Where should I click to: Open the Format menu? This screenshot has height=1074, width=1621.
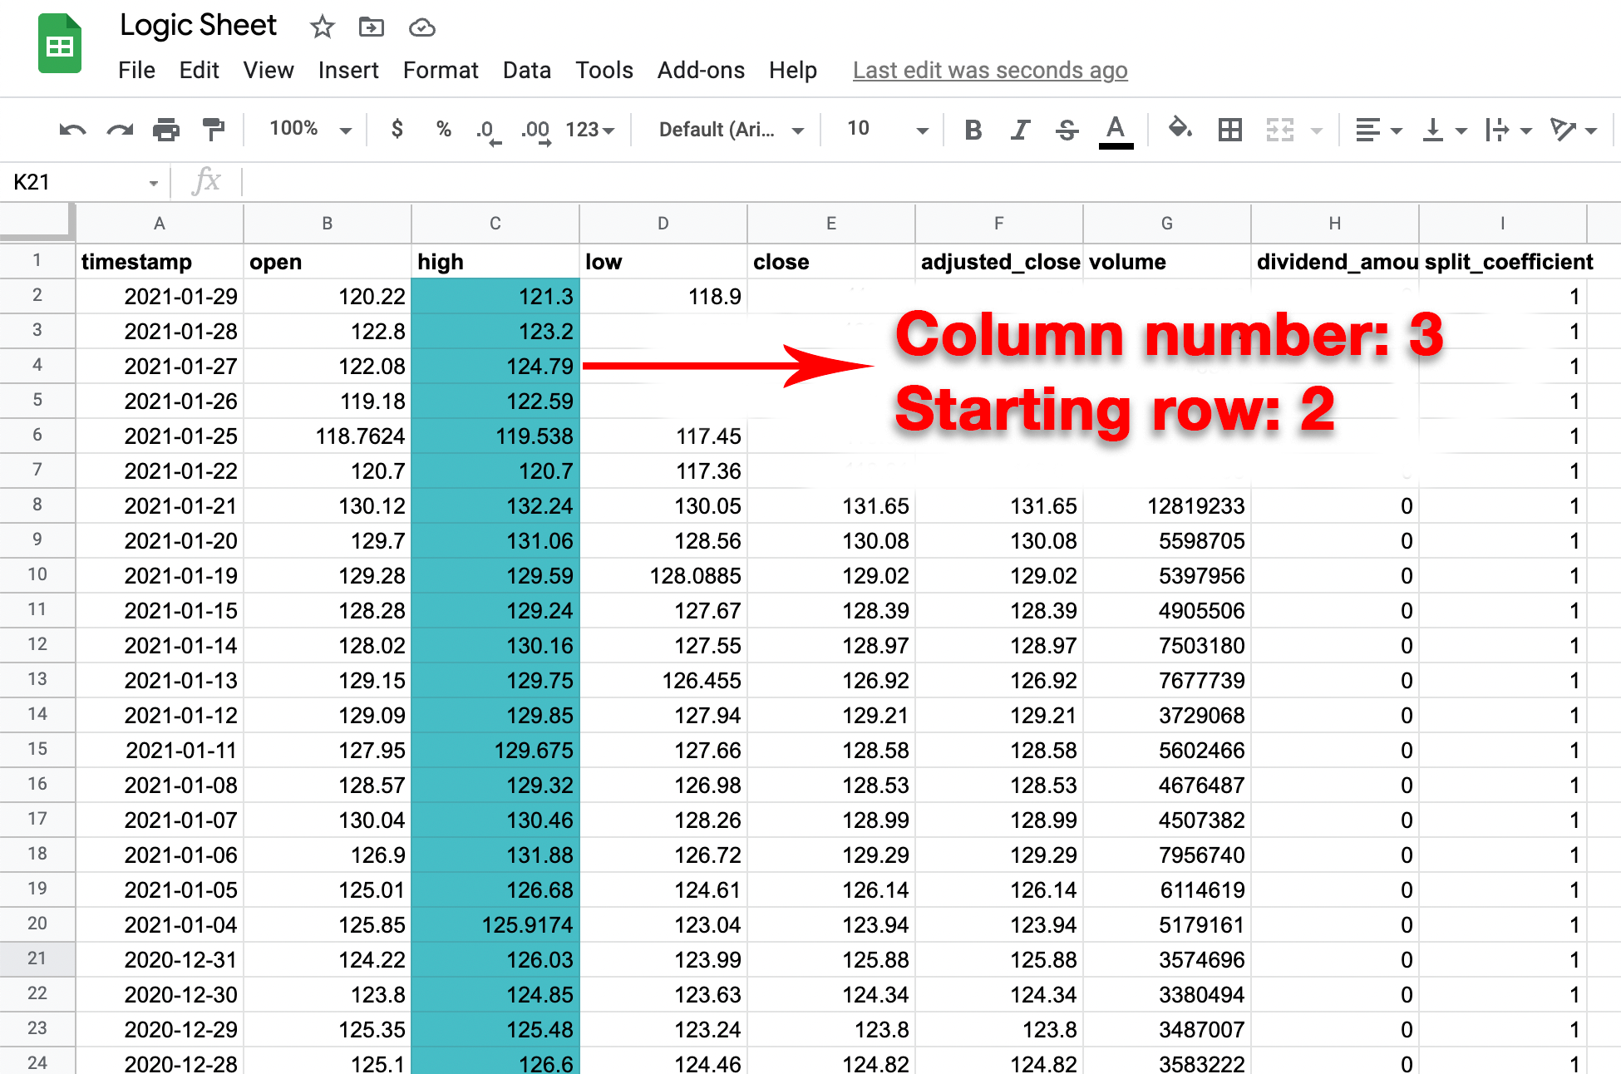click(441, 71)
